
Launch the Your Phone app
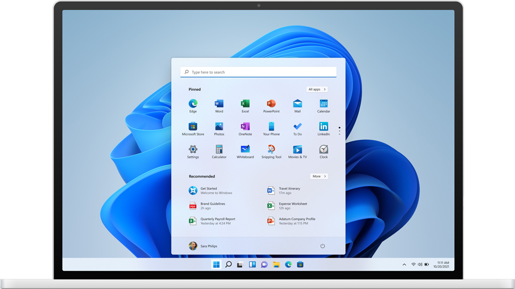(x=271, y=129)
